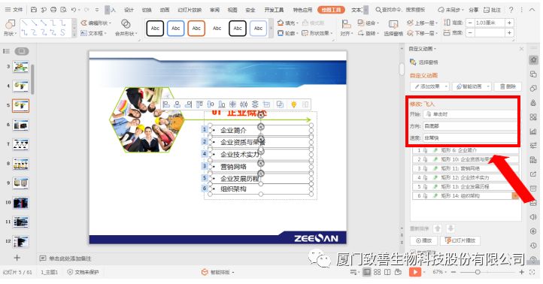
Task: Click the notes area 单击此处添加备注
Action: [x=70, y=258]
